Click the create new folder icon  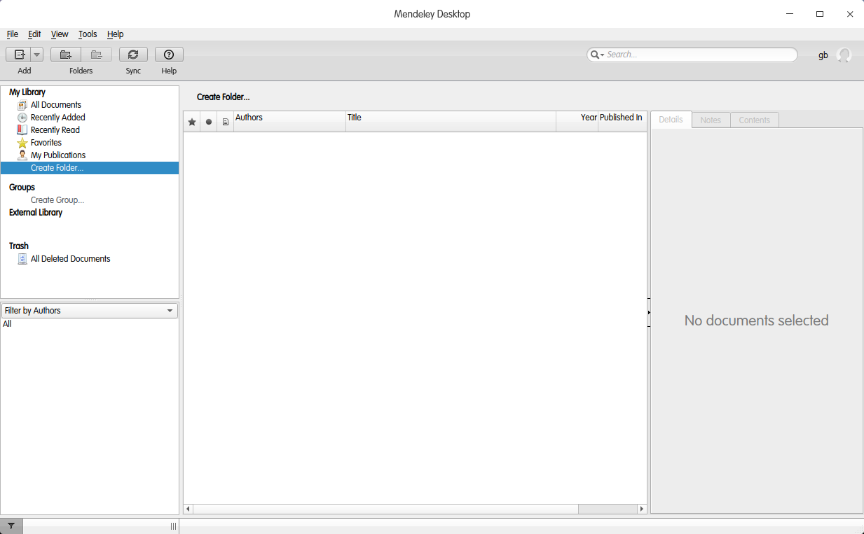pyautogui.click(x=66, y=55)
